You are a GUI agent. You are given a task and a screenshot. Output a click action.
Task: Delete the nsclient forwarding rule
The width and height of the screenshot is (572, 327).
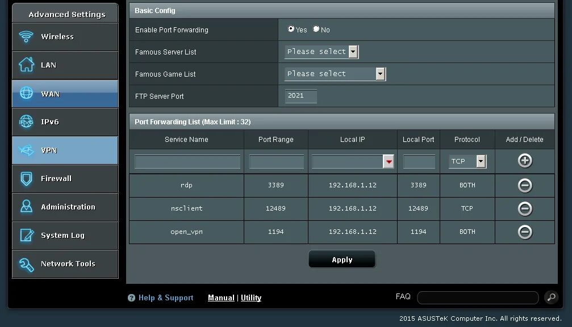(x=525, y=208)
